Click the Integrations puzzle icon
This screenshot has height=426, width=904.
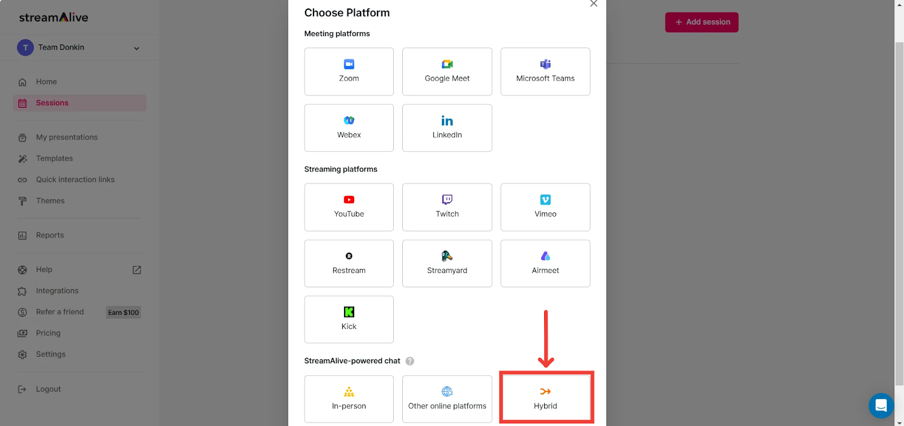coord(23,291)
